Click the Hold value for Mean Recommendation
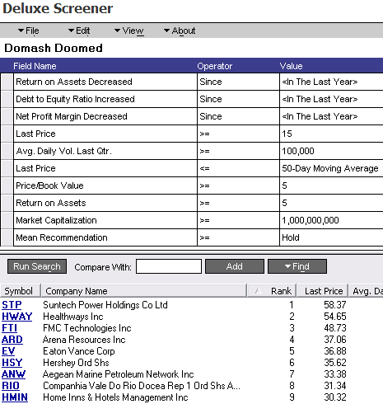 (x=331, y=237)
